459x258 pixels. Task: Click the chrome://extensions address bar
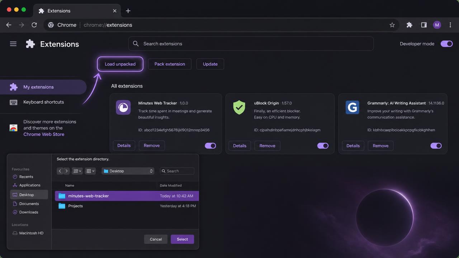click(221, 25)
